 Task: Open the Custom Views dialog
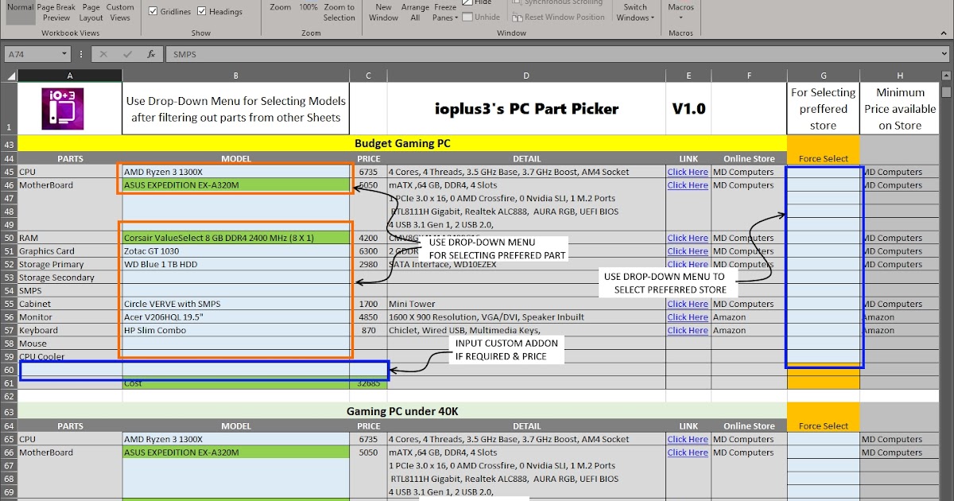[120, 11]
